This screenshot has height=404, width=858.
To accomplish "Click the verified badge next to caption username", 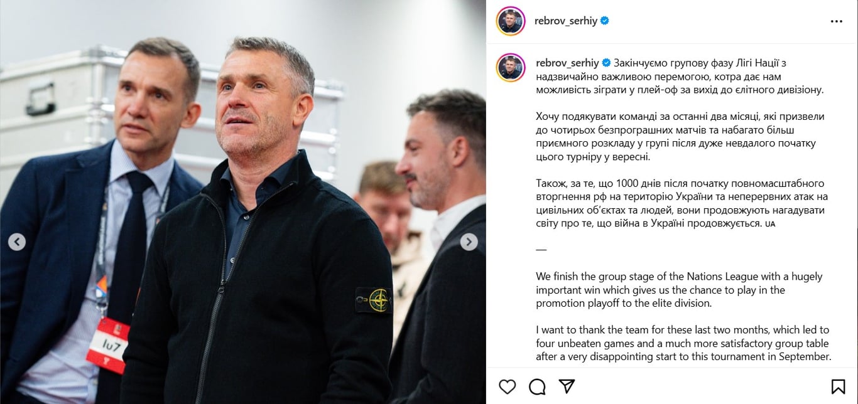I will (x=607, y=63).
